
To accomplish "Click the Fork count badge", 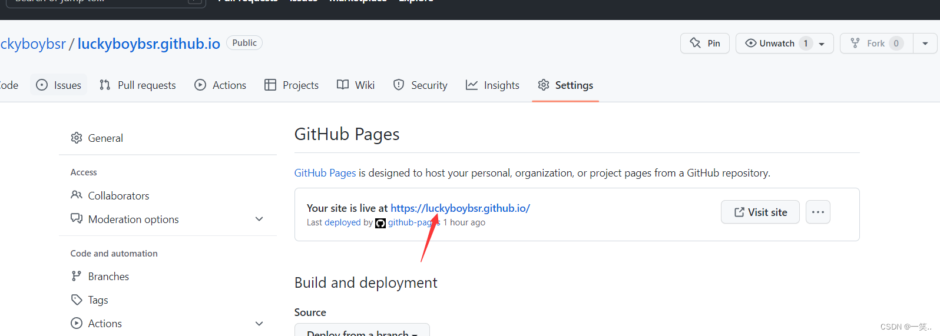I will click(896, 44).
